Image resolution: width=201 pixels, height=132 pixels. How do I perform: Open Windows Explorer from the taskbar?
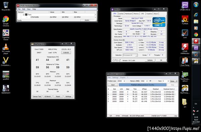coord(196,21)
